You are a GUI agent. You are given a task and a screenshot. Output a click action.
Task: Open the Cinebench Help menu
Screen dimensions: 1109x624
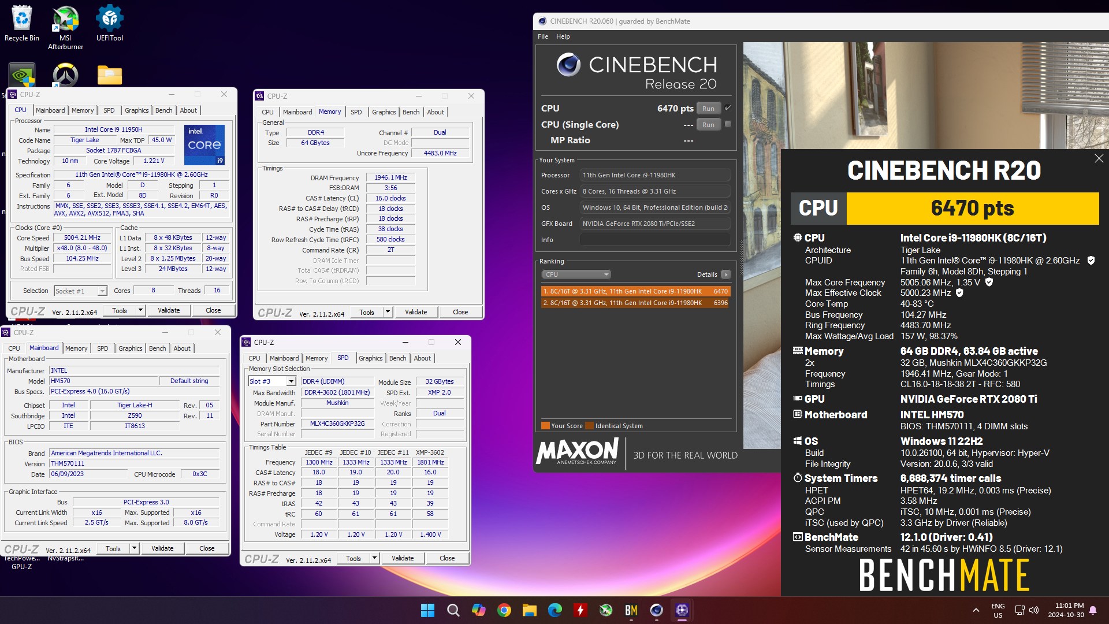pyautogui.click(x=563, y=36)
